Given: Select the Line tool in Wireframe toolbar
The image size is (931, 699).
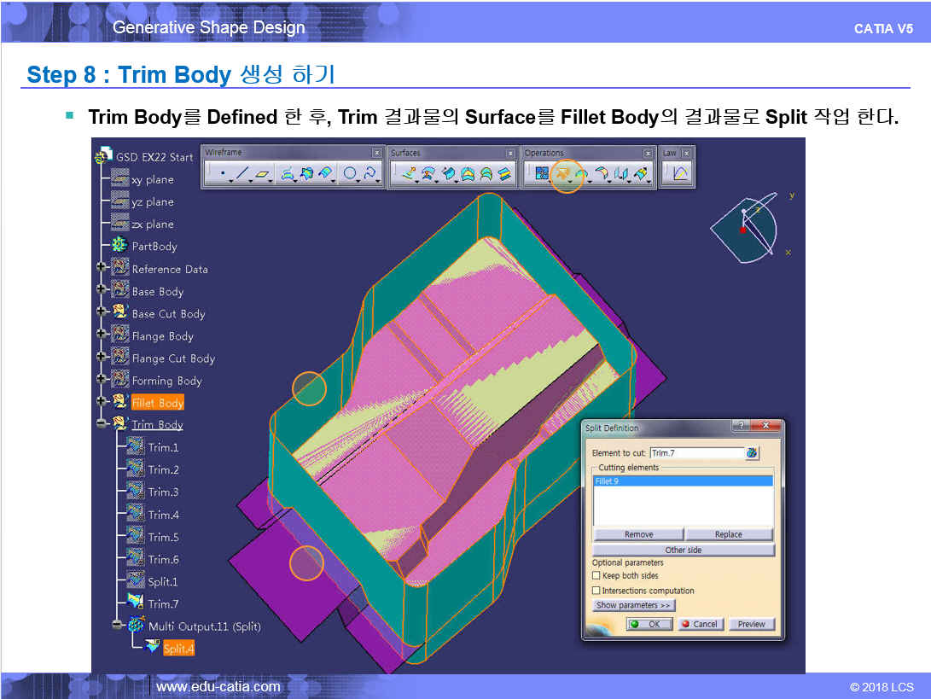Looking at the screenshot, I should (242, 174).
